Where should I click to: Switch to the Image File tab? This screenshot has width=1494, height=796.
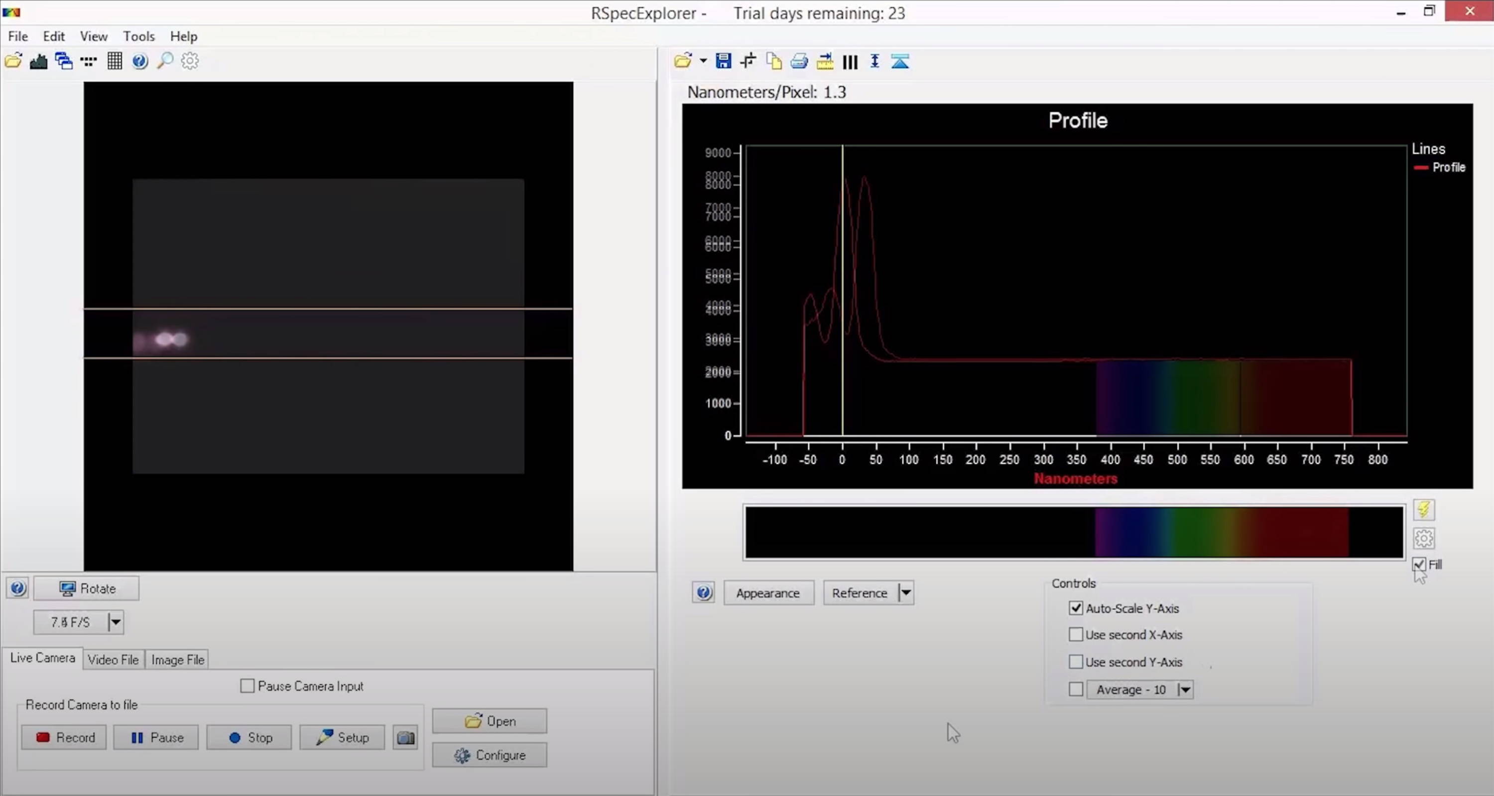[x=177, y=659]
